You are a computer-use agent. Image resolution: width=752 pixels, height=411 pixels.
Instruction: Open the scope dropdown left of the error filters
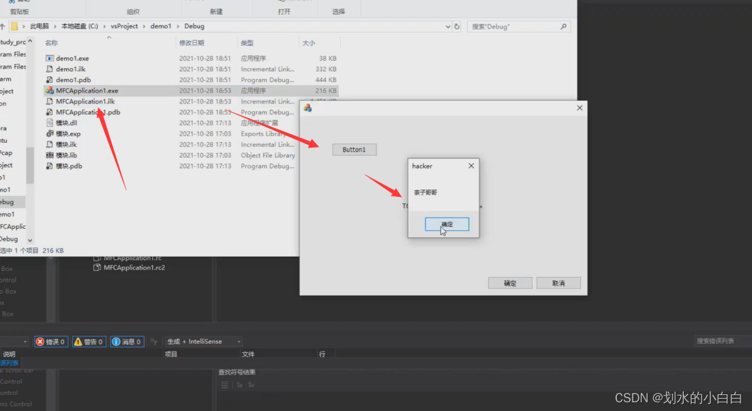[25, 342]
